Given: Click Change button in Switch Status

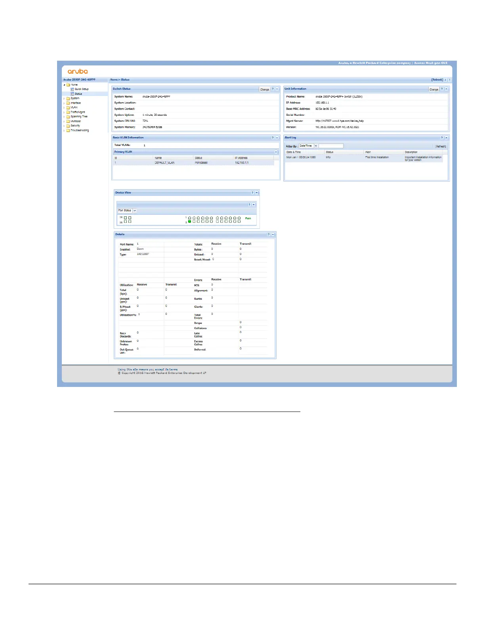Looking at the screenshot, I should [265, 90].
